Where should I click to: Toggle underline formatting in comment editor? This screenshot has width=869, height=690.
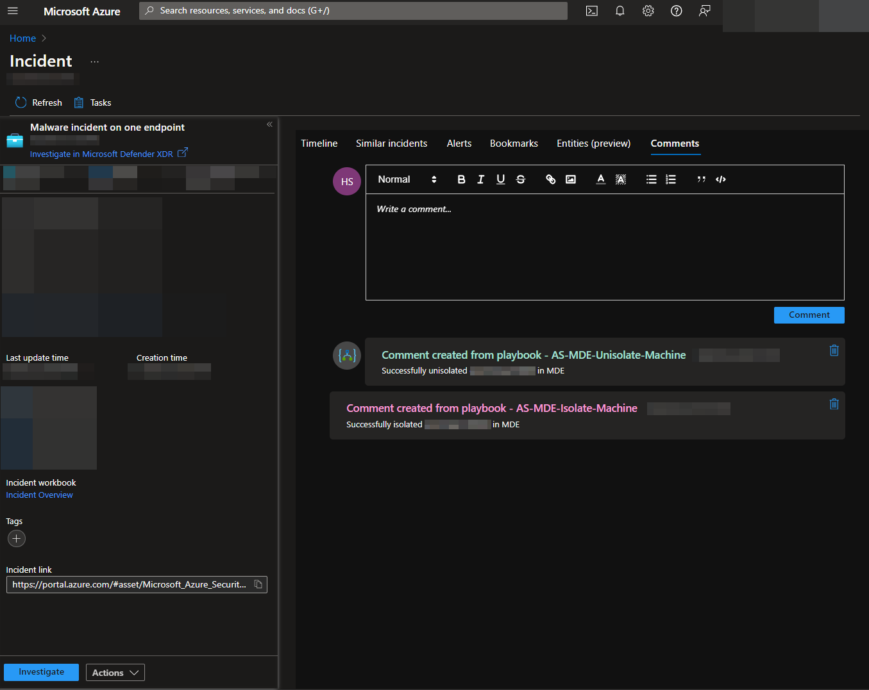coord(501,179)
